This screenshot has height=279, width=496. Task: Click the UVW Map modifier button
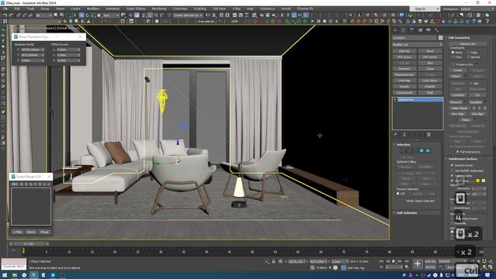pos(405,81)
